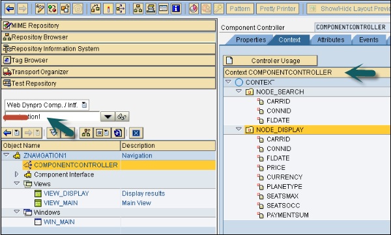The image size is (391, 235).
Task: Switch to the Attributes tab
Action: (330, 40)
